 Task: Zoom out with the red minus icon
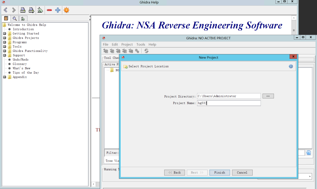coord(49,10)
